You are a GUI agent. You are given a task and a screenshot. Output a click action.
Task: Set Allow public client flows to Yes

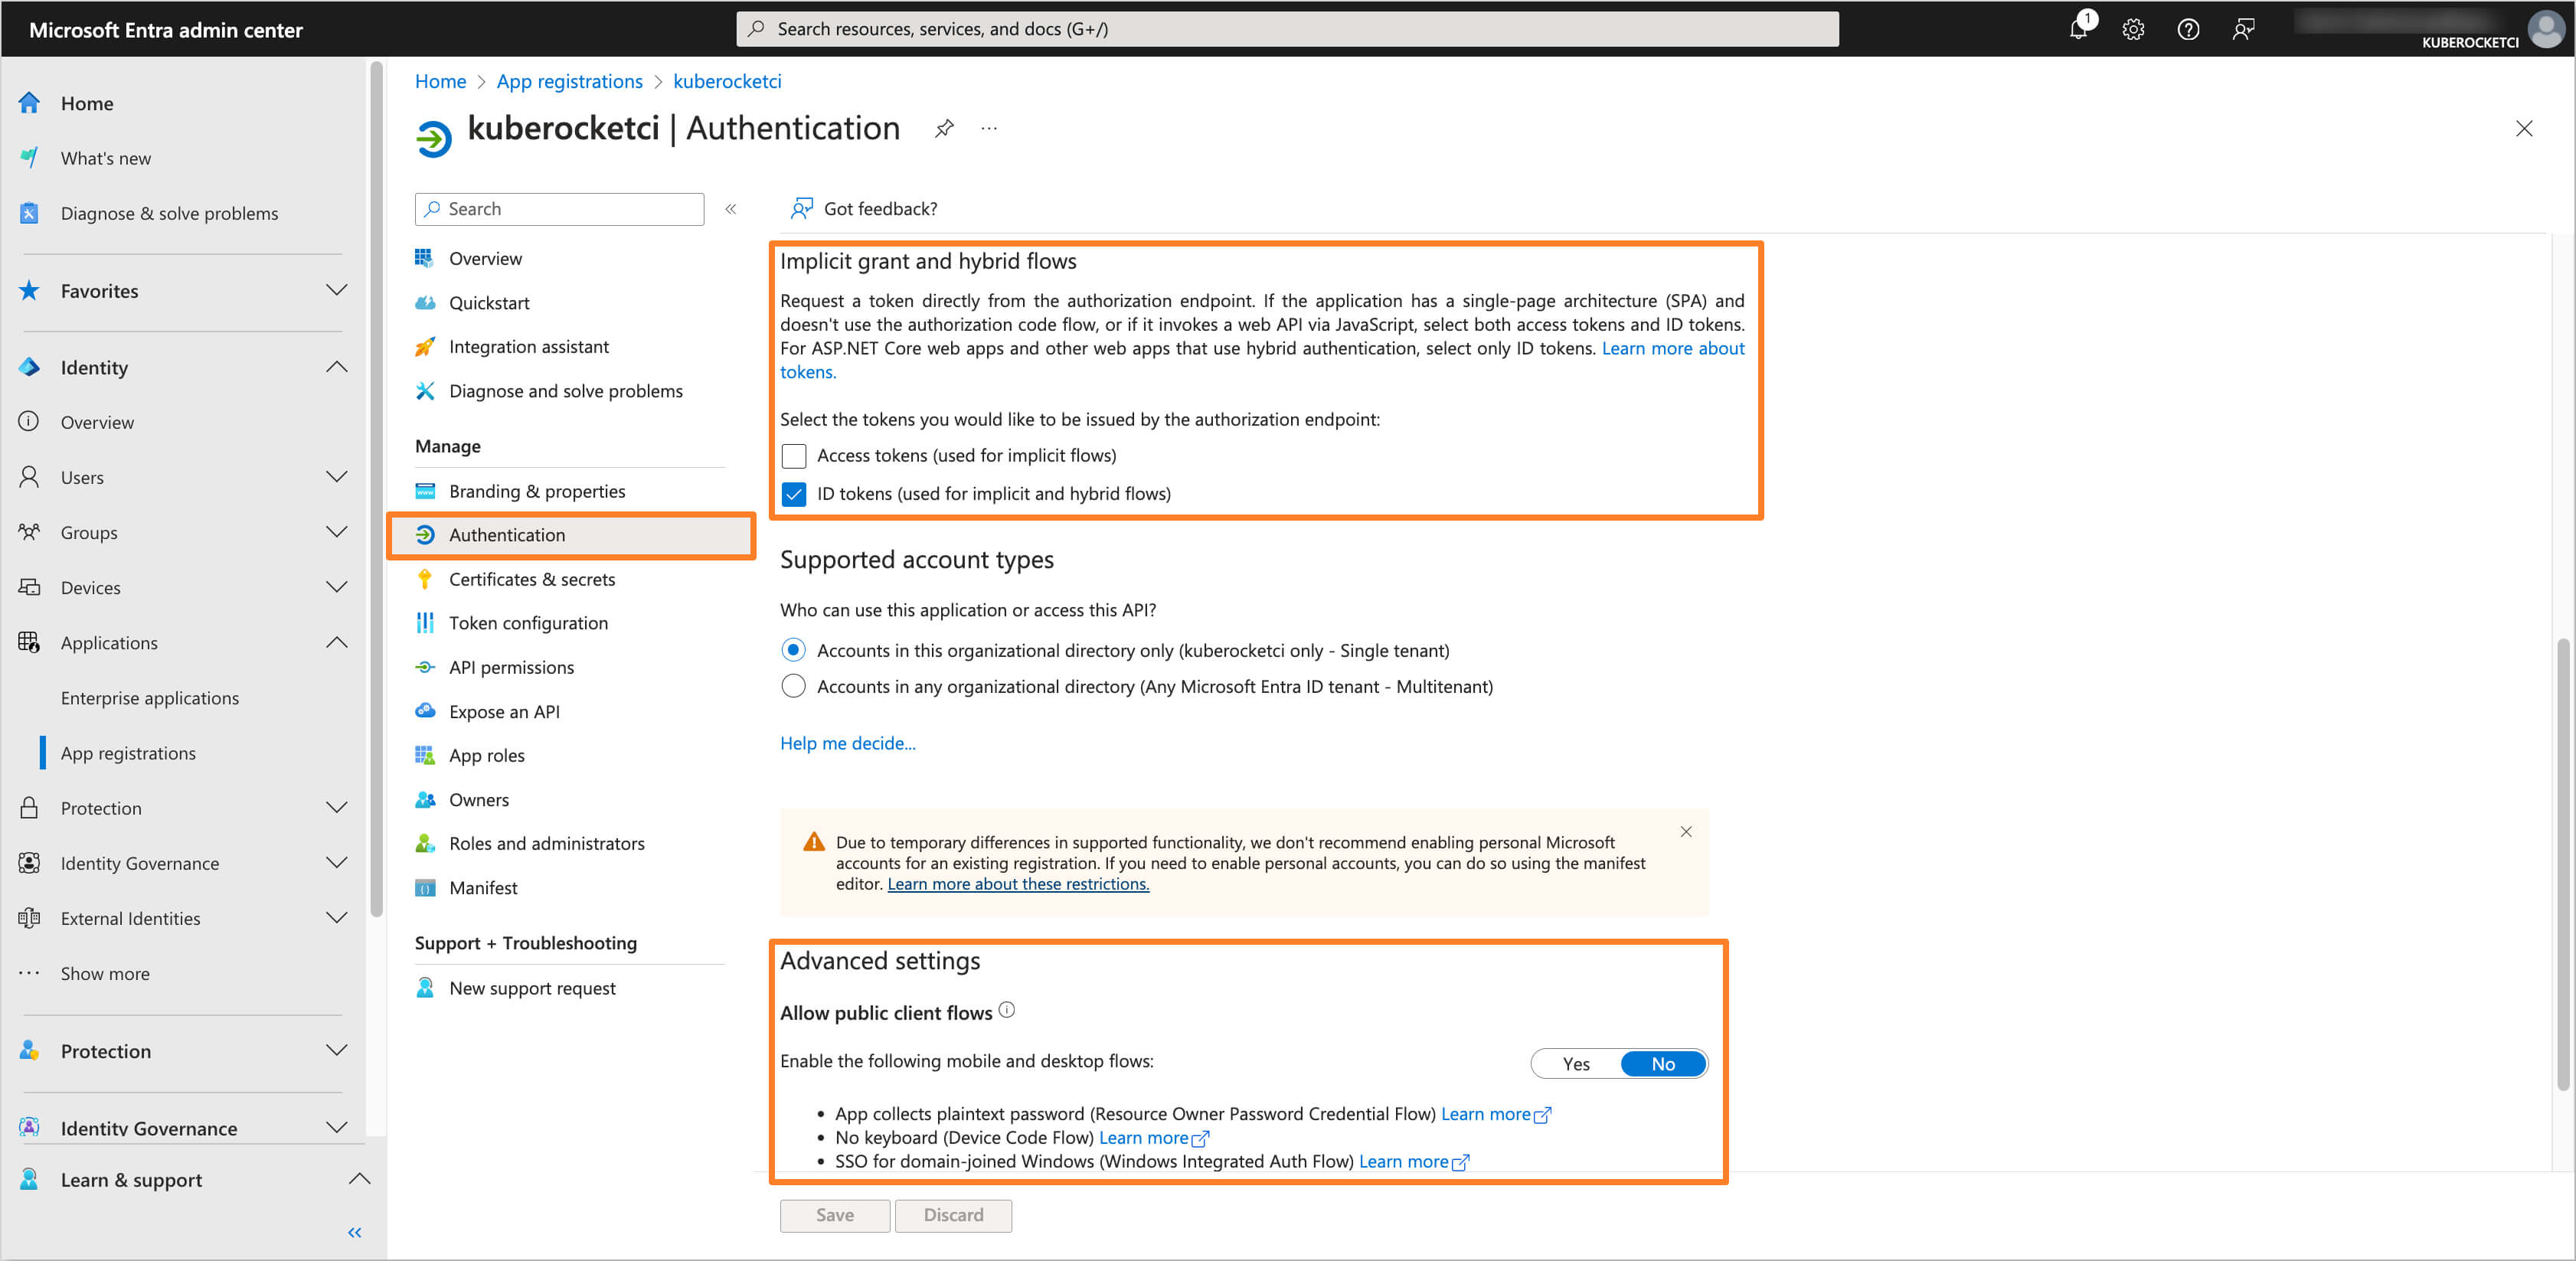pos(1575,1064)
